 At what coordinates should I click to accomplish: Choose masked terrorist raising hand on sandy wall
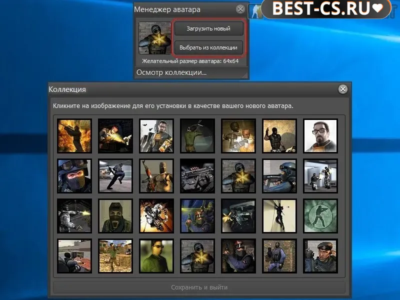click(x=279, y=135)
